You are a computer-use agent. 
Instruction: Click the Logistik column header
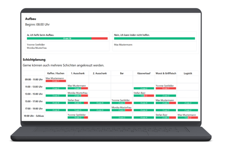pyautogui.click(x=188, y=73)
